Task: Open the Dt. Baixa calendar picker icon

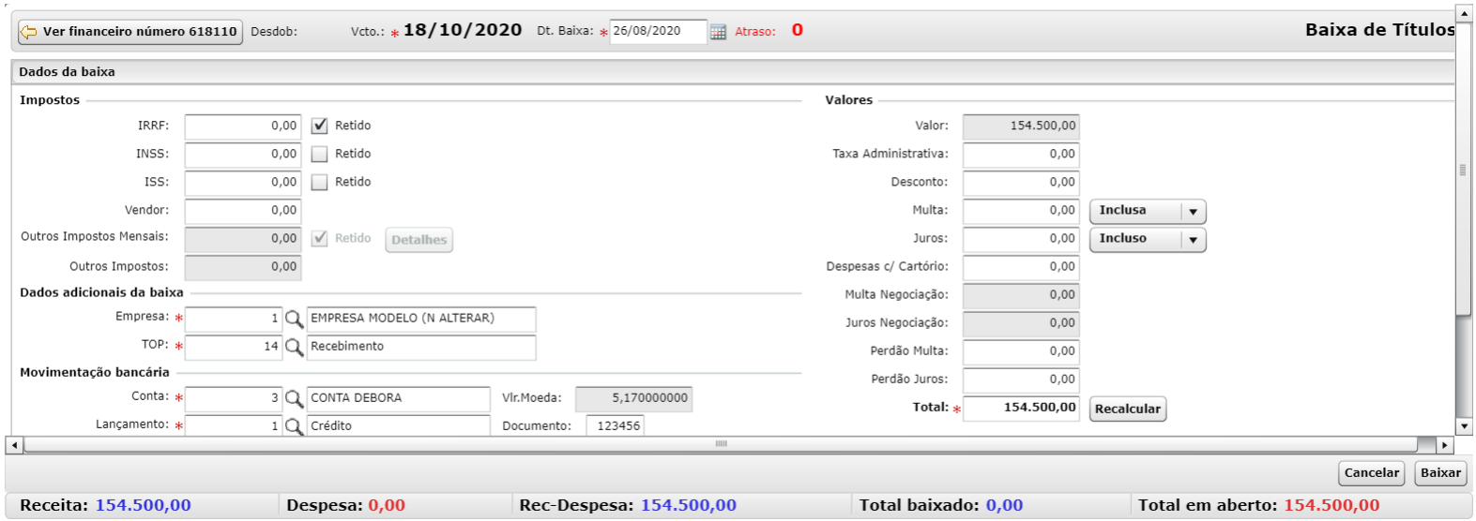Action: pos(718,32)
